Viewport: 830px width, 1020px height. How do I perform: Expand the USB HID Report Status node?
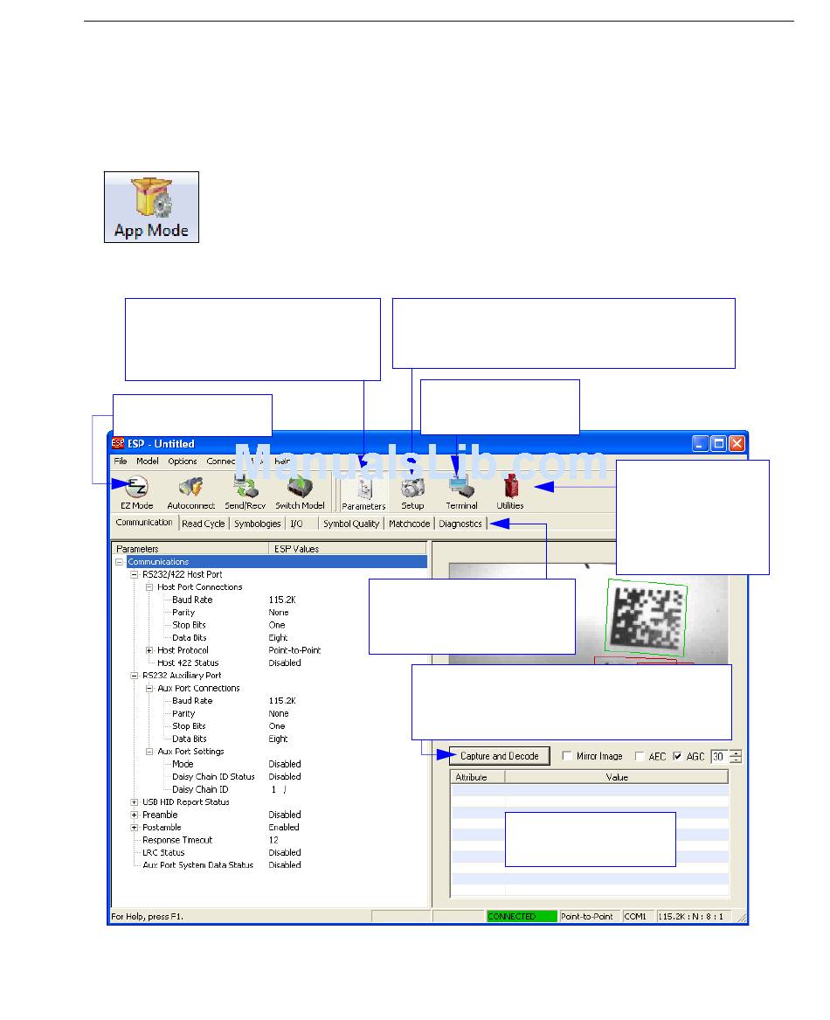tap(134, 802)
